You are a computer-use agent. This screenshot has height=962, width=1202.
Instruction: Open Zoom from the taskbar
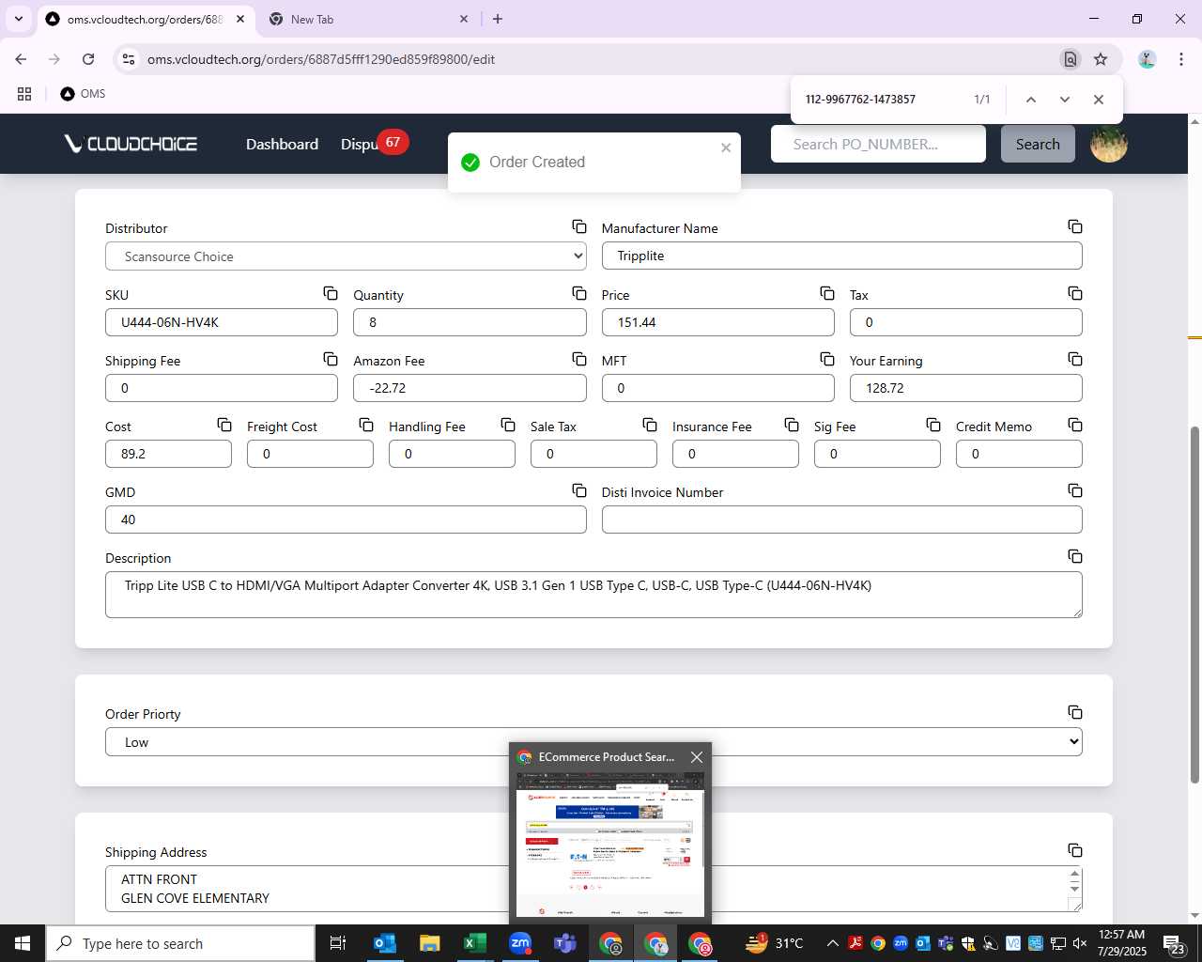click(520, 943)
